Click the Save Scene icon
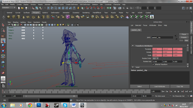The image size is (193, 108). click(26, 8)
